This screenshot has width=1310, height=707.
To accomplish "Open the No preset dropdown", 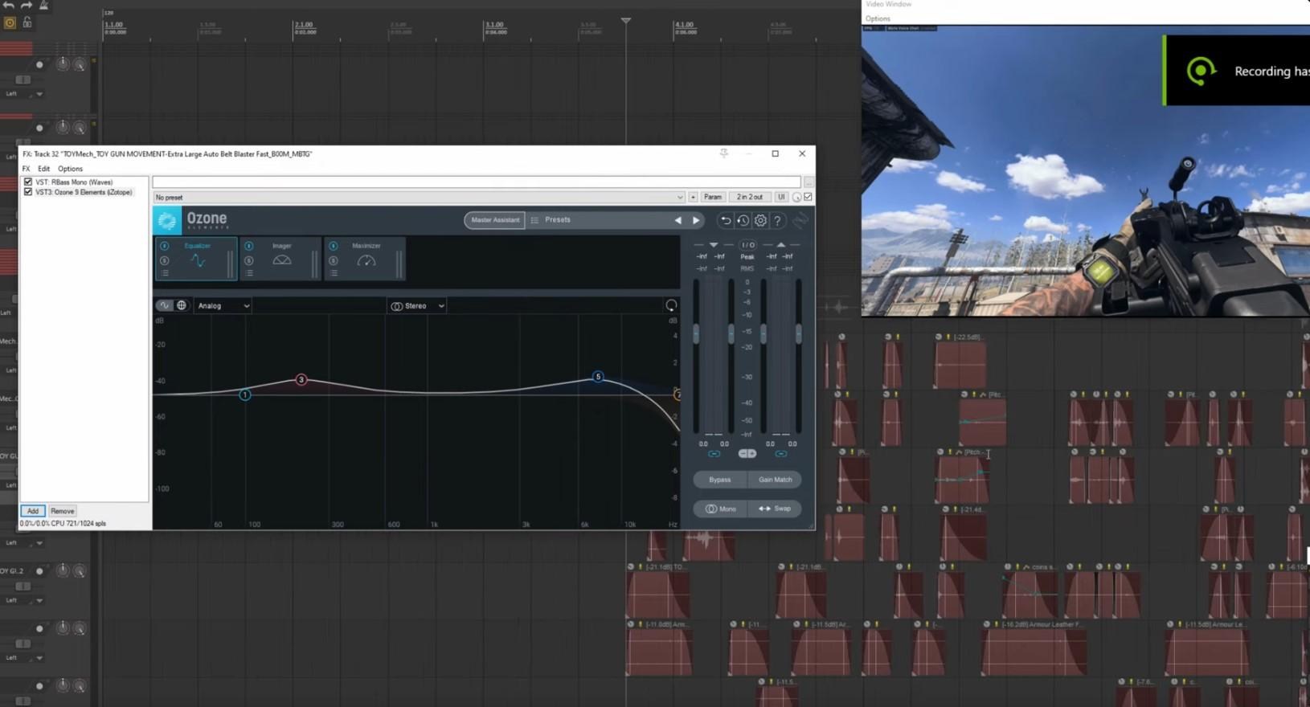I will coord(419,197).
